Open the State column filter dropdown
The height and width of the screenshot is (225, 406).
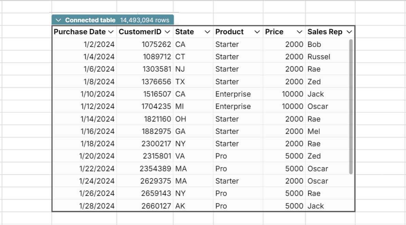[207, 31]
